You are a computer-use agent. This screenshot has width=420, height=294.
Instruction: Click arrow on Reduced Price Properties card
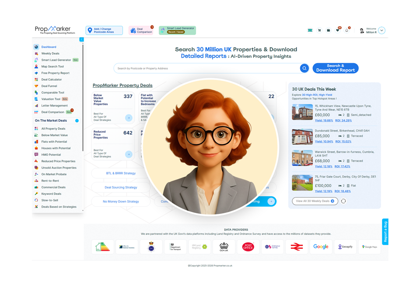point(129,154)
